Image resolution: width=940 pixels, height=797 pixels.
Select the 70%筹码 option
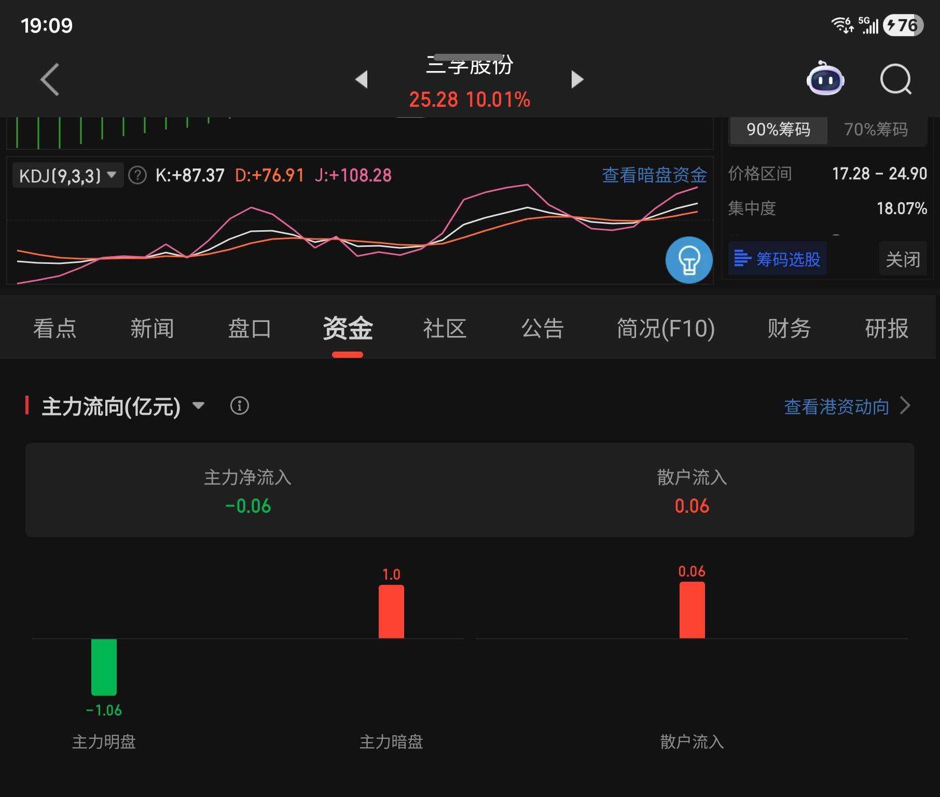[876, 129]
